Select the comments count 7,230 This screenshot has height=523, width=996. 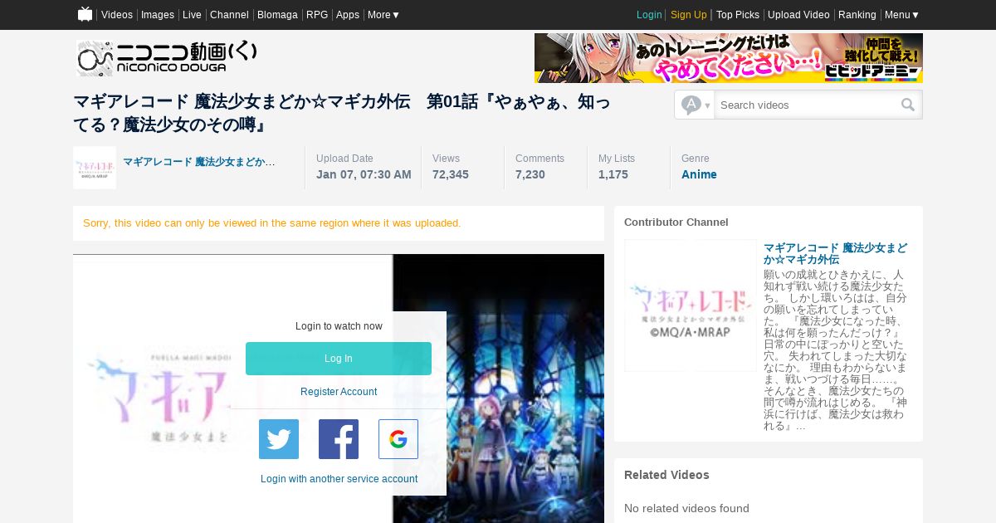point(530,174)
